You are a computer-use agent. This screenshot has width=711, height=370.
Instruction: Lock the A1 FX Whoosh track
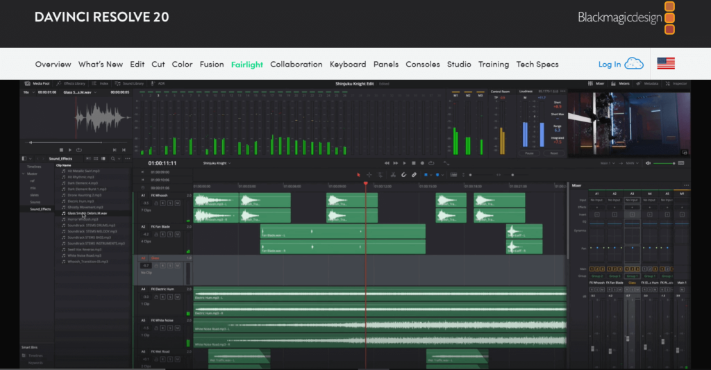pos(156,203)
